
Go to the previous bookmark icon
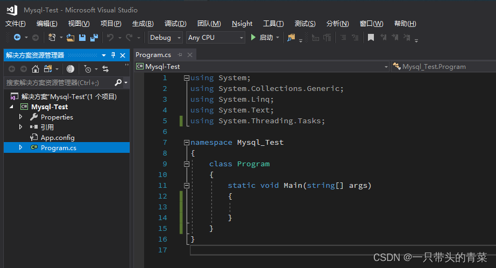pyautogui.click(x=383, y=37)
